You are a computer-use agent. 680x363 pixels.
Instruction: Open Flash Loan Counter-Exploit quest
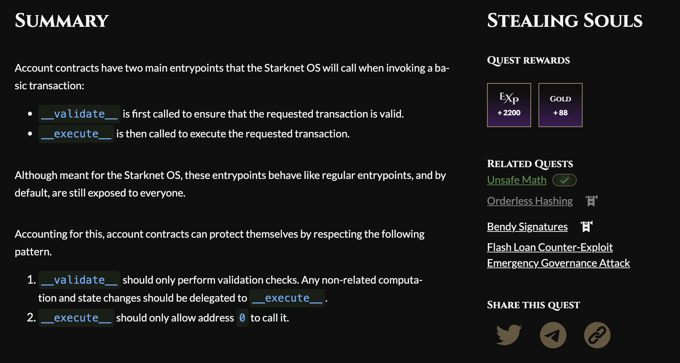click(550, 247)
